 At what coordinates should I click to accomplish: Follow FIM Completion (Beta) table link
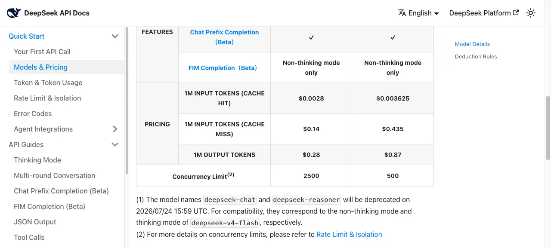coord(223,67)
